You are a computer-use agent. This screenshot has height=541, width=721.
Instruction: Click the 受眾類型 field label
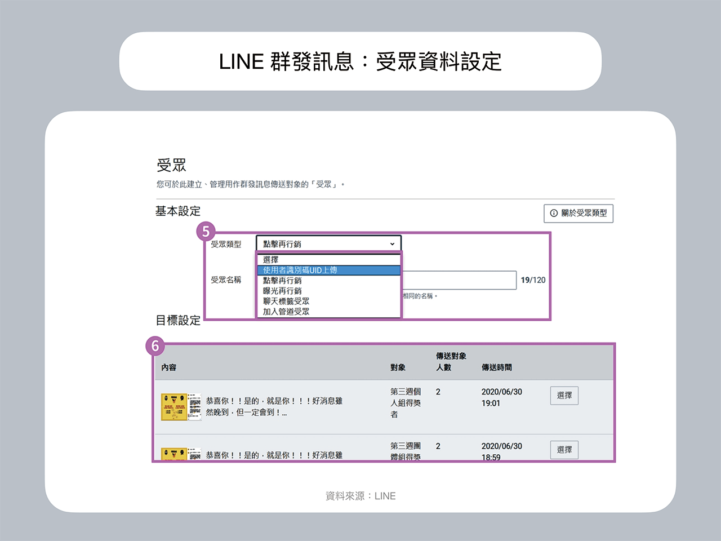click(226, 244)
